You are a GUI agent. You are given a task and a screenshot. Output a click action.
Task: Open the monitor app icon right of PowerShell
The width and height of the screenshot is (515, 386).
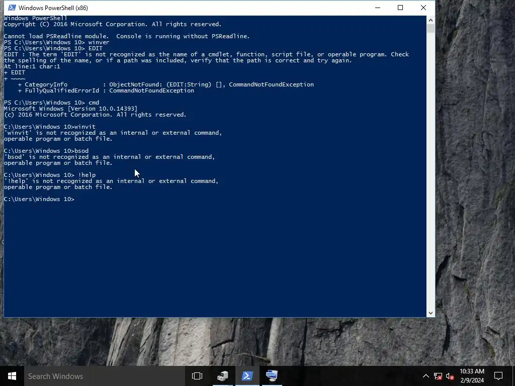coord(272,376)
